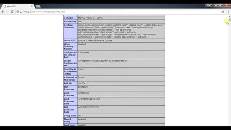Click the vertical scrollbar thumb
231x130 pixels.
230,20
